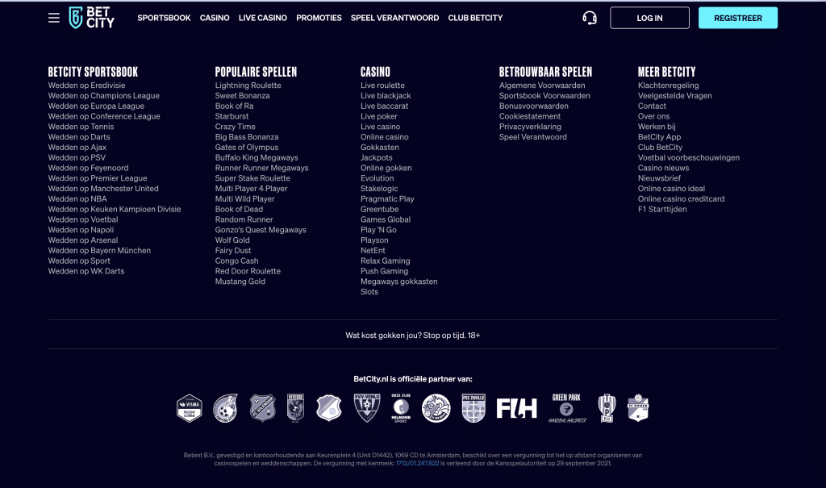Visit Wedden op Feyenoord page
The image size is (826, 488).
coord(88,168)
